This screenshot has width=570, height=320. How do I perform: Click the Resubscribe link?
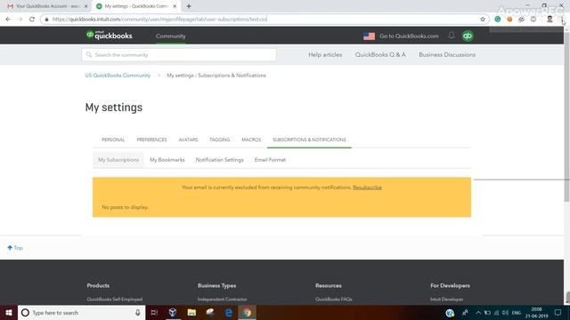pos(367,188)
